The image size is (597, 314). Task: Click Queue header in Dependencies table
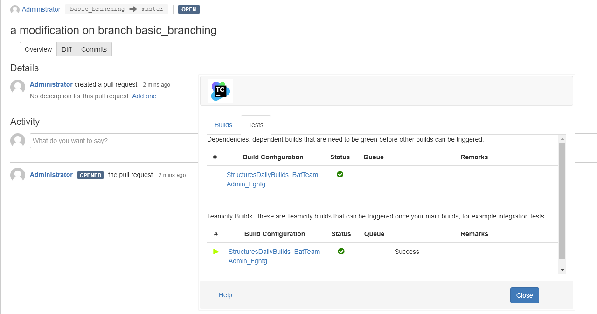coord(374,157)
